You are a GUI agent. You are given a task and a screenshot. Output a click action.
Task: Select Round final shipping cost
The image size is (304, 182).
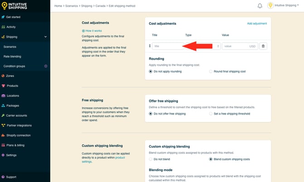click(211, 72)
